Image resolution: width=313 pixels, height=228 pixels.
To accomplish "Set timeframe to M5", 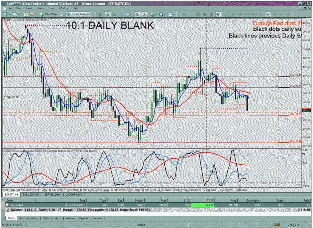I will [241, 14].
